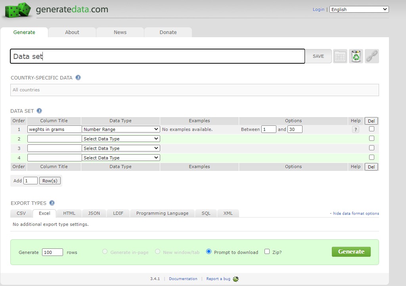Click the green dice logo

coord(18,10)
